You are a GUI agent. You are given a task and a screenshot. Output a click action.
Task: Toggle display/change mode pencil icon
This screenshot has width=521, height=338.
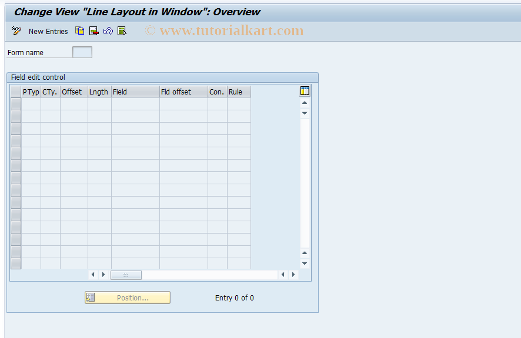click(x=16, y=31)
